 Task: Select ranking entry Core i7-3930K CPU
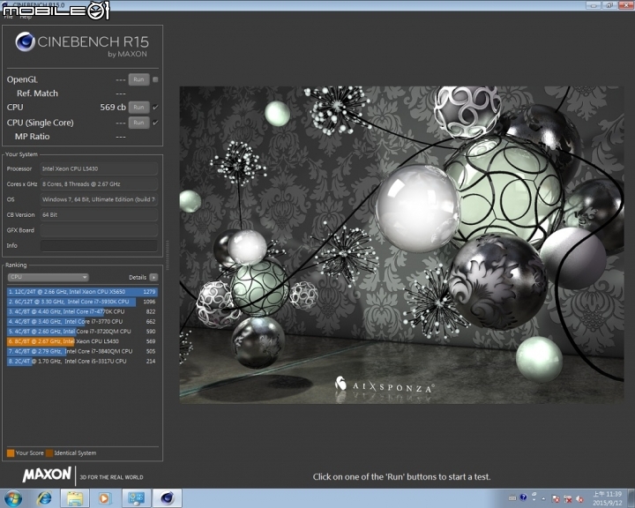point(82,302)
